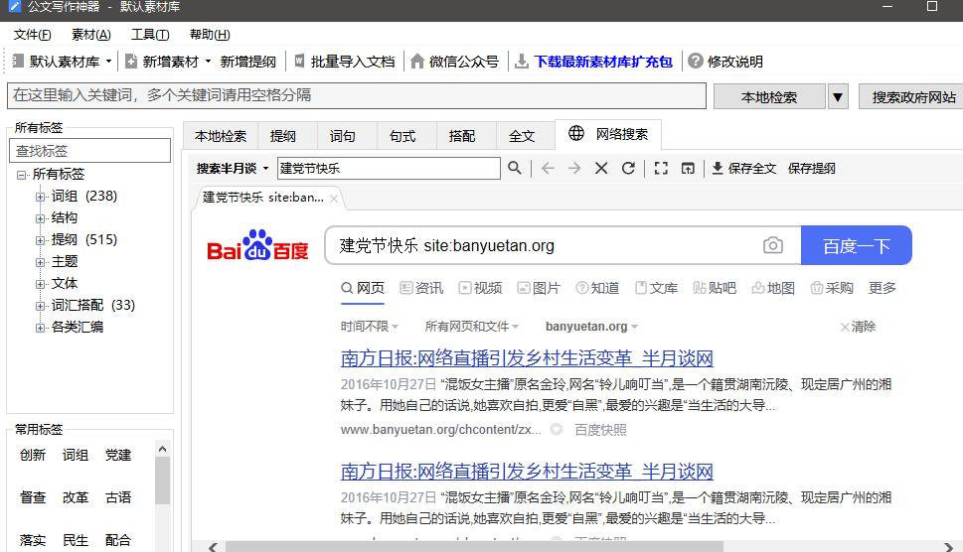Select Baidu 资讯 category
Screen dimensions: 963x552
click(421, 288)
